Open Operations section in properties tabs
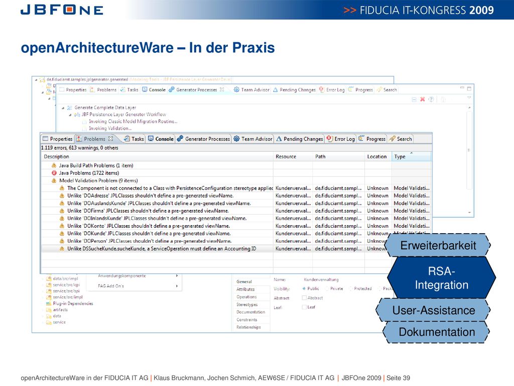 tap(246, 297)
